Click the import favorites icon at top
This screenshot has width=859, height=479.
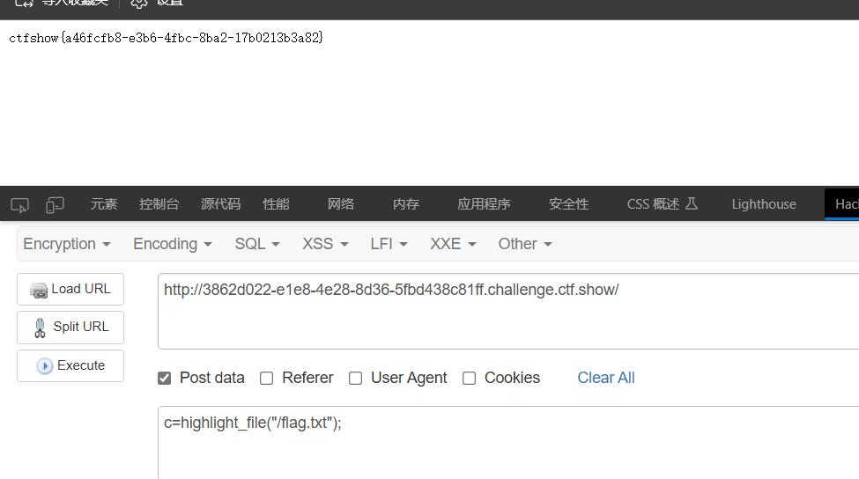24,3
